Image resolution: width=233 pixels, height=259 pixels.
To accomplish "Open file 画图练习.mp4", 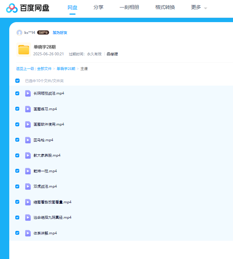I will 45,109.
